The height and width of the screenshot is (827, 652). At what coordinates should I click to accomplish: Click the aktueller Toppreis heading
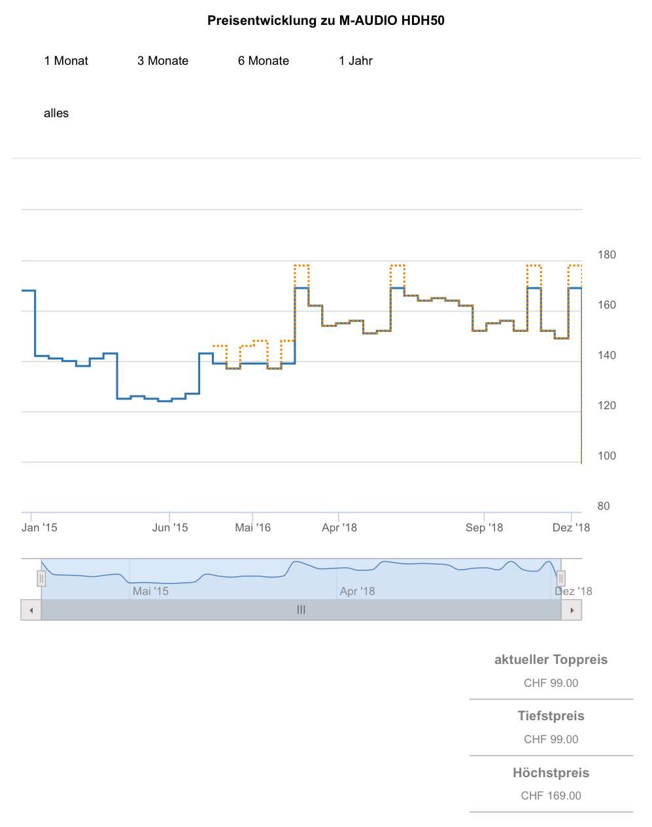551,660
